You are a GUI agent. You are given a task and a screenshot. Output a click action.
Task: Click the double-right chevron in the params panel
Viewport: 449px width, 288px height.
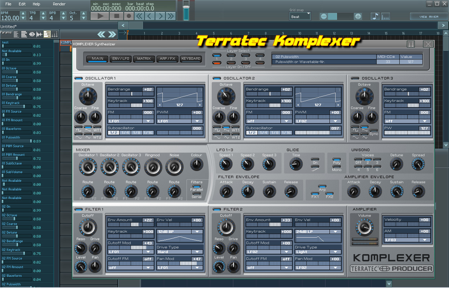pos(112,34)
